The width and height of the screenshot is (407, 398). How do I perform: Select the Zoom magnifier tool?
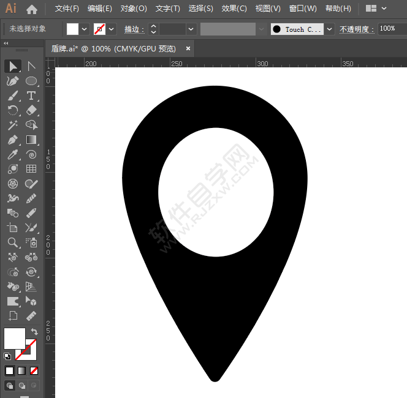point(13,242)
